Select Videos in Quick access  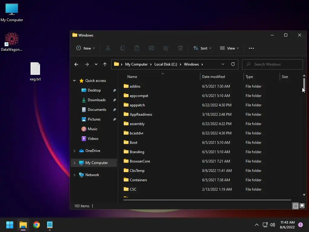(x=93, y=138)
